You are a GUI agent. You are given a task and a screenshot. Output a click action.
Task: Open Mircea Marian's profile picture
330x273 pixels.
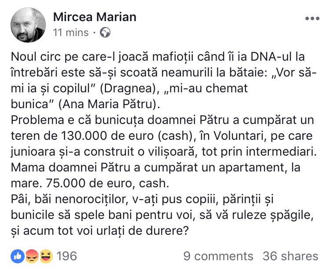[x=27, y=25]
